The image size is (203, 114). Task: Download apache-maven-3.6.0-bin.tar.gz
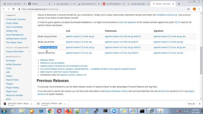coord(80,36)
